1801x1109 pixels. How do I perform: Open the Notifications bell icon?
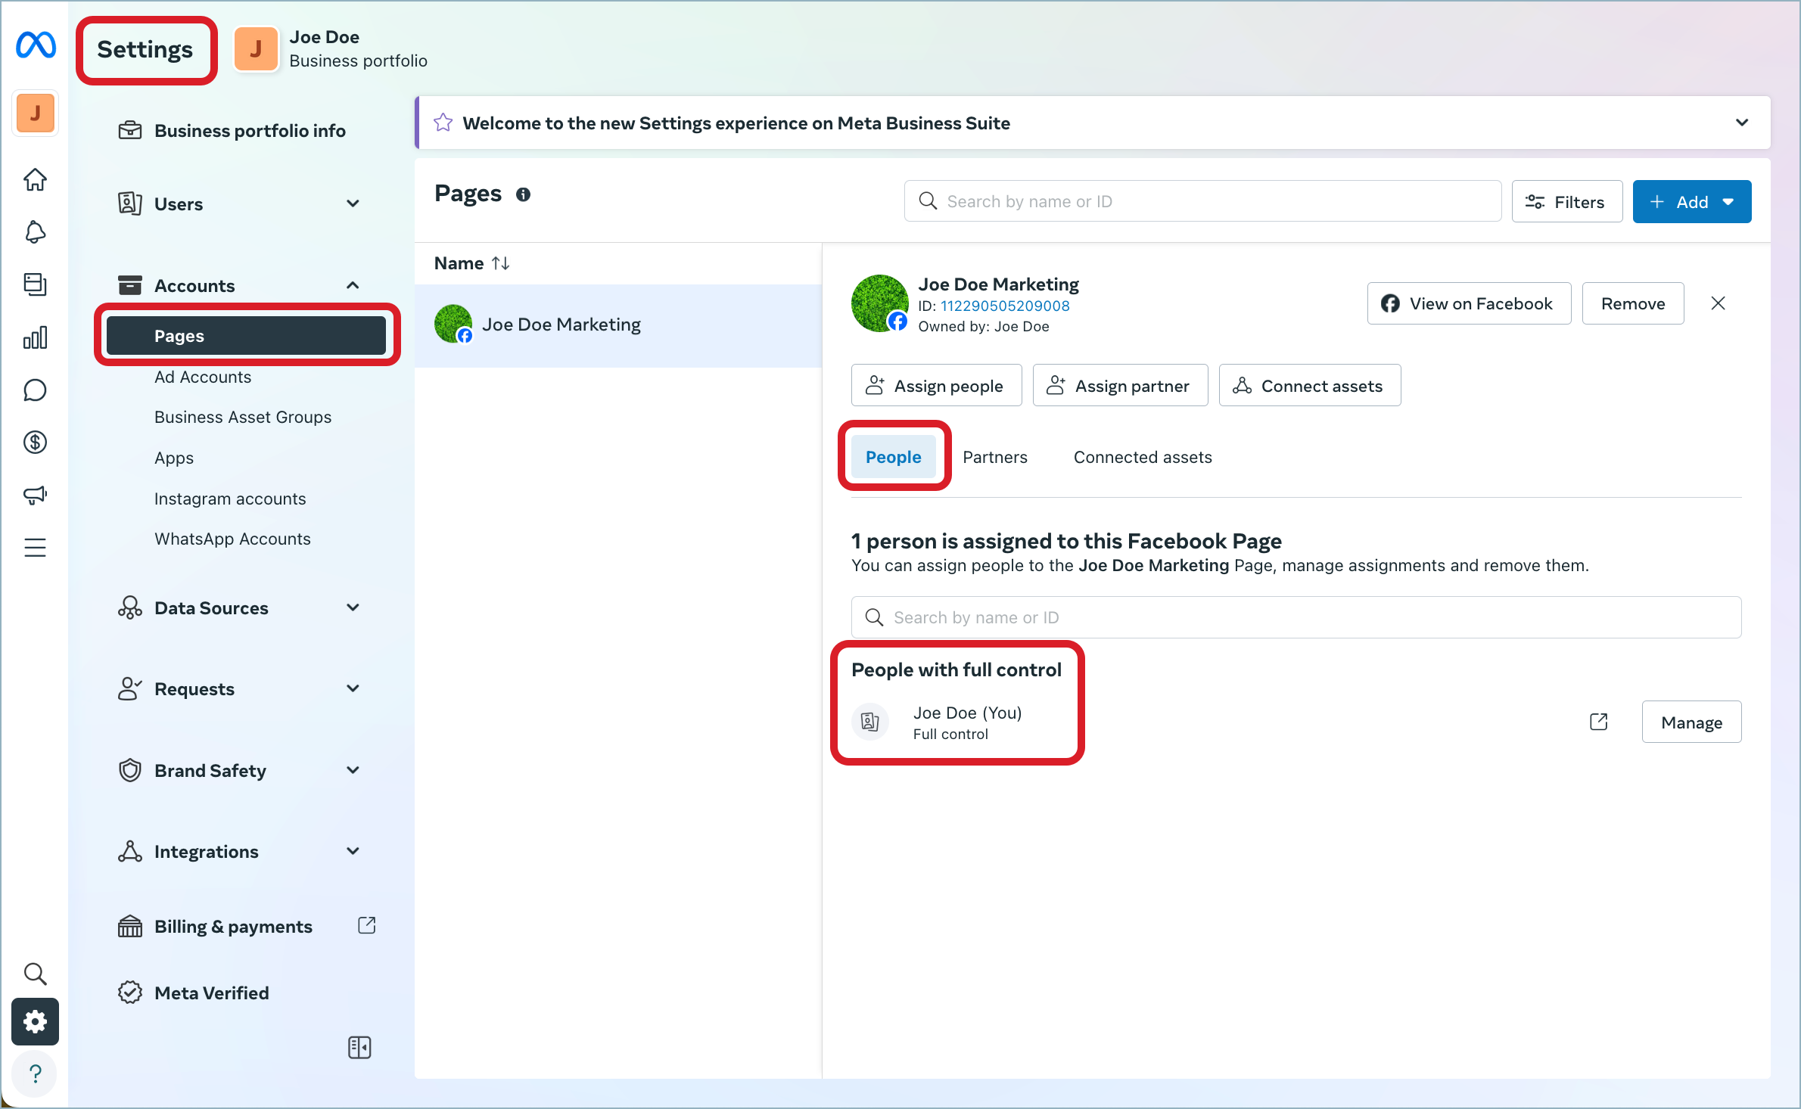[35, 232]
